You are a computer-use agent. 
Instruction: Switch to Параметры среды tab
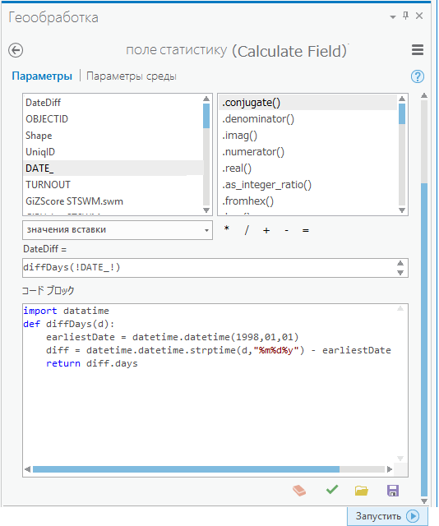point(132,76)
